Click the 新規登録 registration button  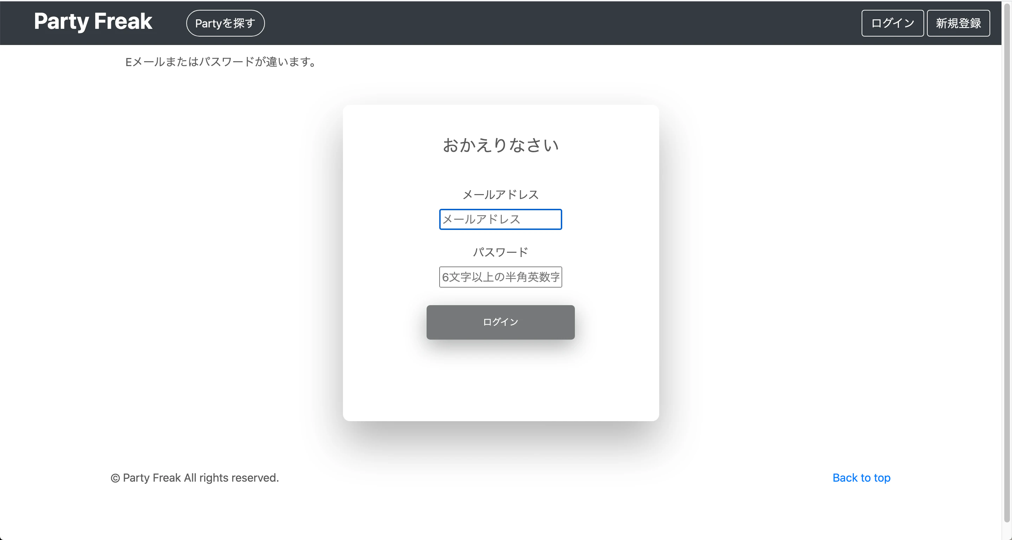958,23
